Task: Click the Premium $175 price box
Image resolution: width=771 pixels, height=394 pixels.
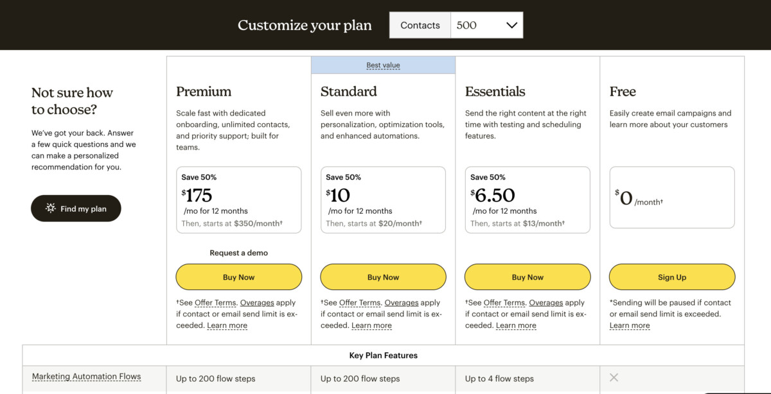Action: tap(238, 200)
